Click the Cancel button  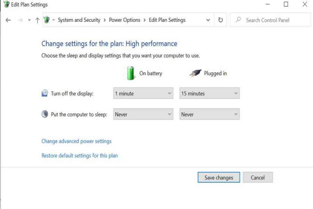coord(258,177)
